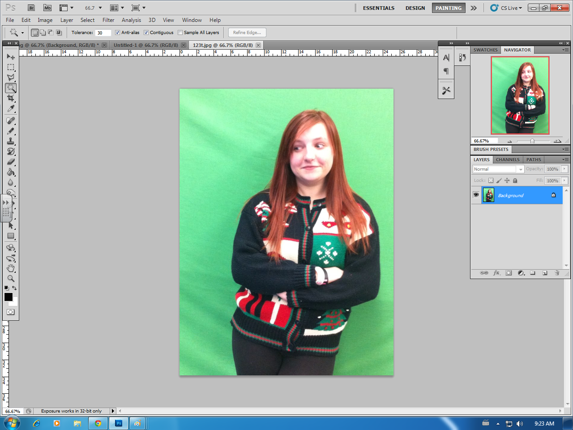This screenshot has width=573, height=430.
Task: Enable Sample All Layers checkbox
Action: 180,32
